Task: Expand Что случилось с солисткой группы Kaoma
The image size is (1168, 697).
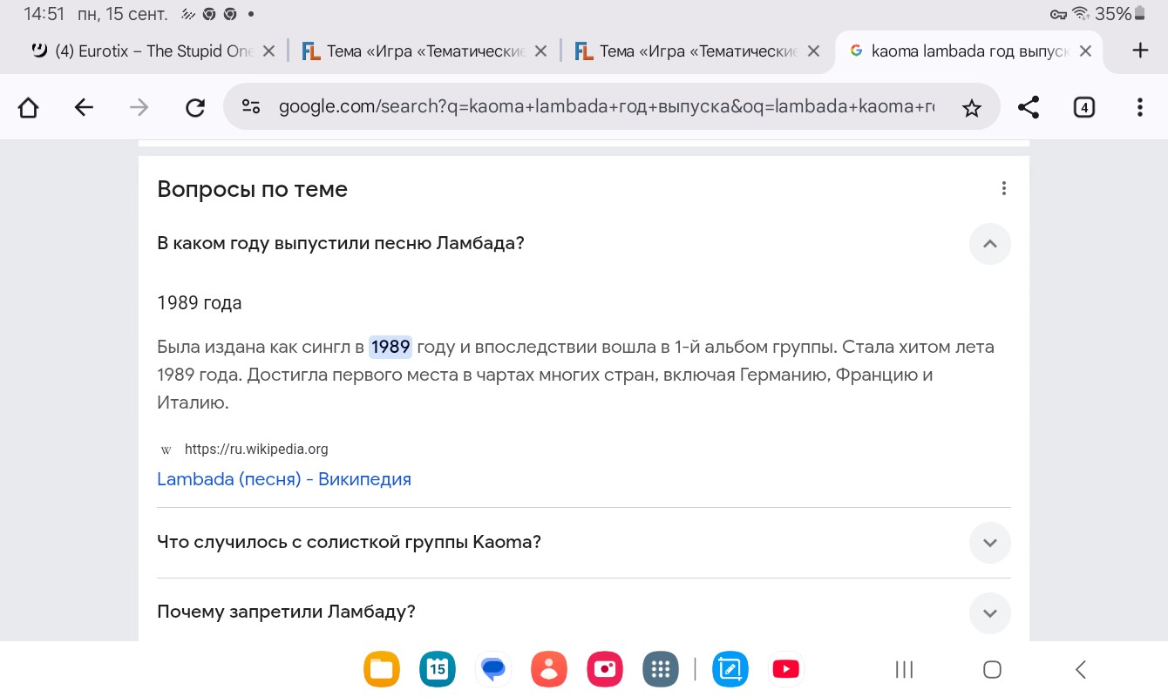Action: (989, 543)
